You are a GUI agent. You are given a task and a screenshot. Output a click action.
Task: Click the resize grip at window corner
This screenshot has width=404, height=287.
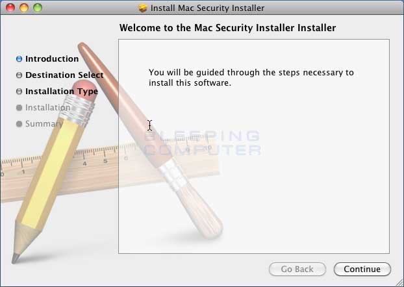(x=400, y=283)
